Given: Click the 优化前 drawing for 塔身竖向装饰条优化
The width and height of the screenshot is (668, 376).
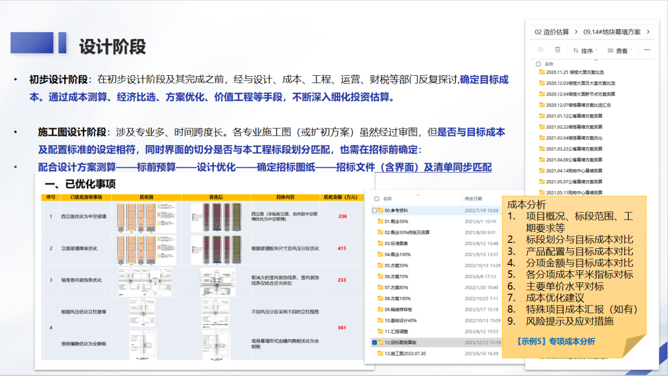Looking at the screenshot, I should (x=146, y=281).
